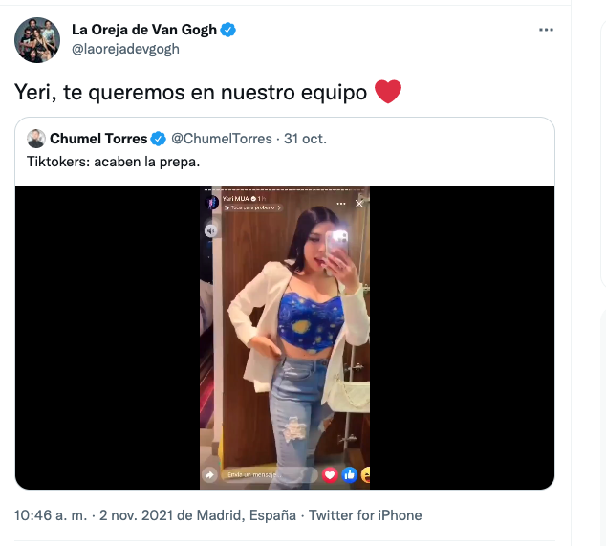Click the 'Envía un mensaje' message field
Image resolution: width=606 pixels, height=546 pixels.
coord(269,474)
